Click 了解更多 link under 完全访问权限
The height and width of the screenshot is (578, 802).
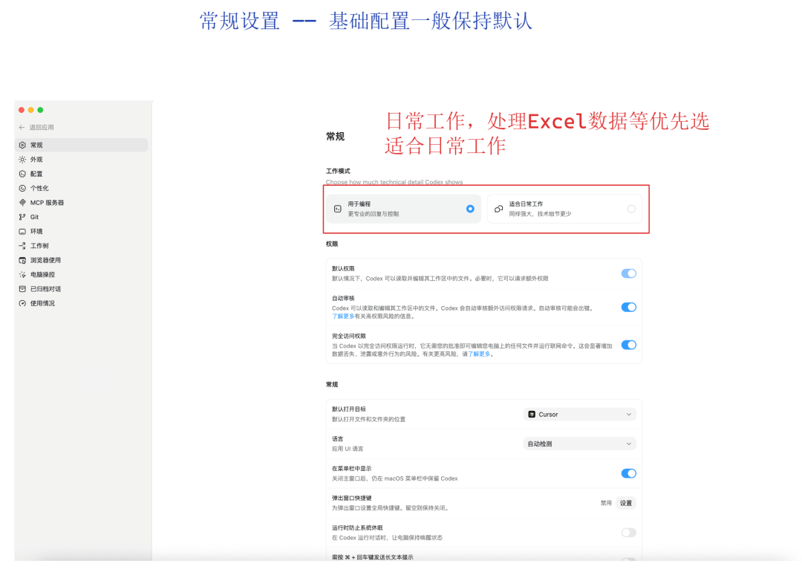[x=479, y=354]
